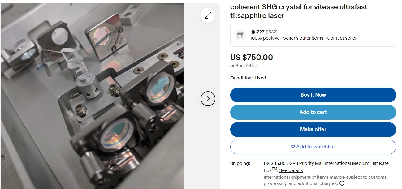Click the heart icon to watchlist item
The height and width of the screenshot is (189, 402).
(x=293, y=147)
